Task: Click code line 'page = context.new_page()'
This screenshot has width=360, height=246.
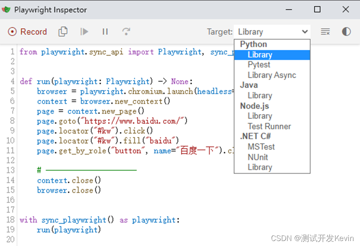Action: (x=90, y=111)
